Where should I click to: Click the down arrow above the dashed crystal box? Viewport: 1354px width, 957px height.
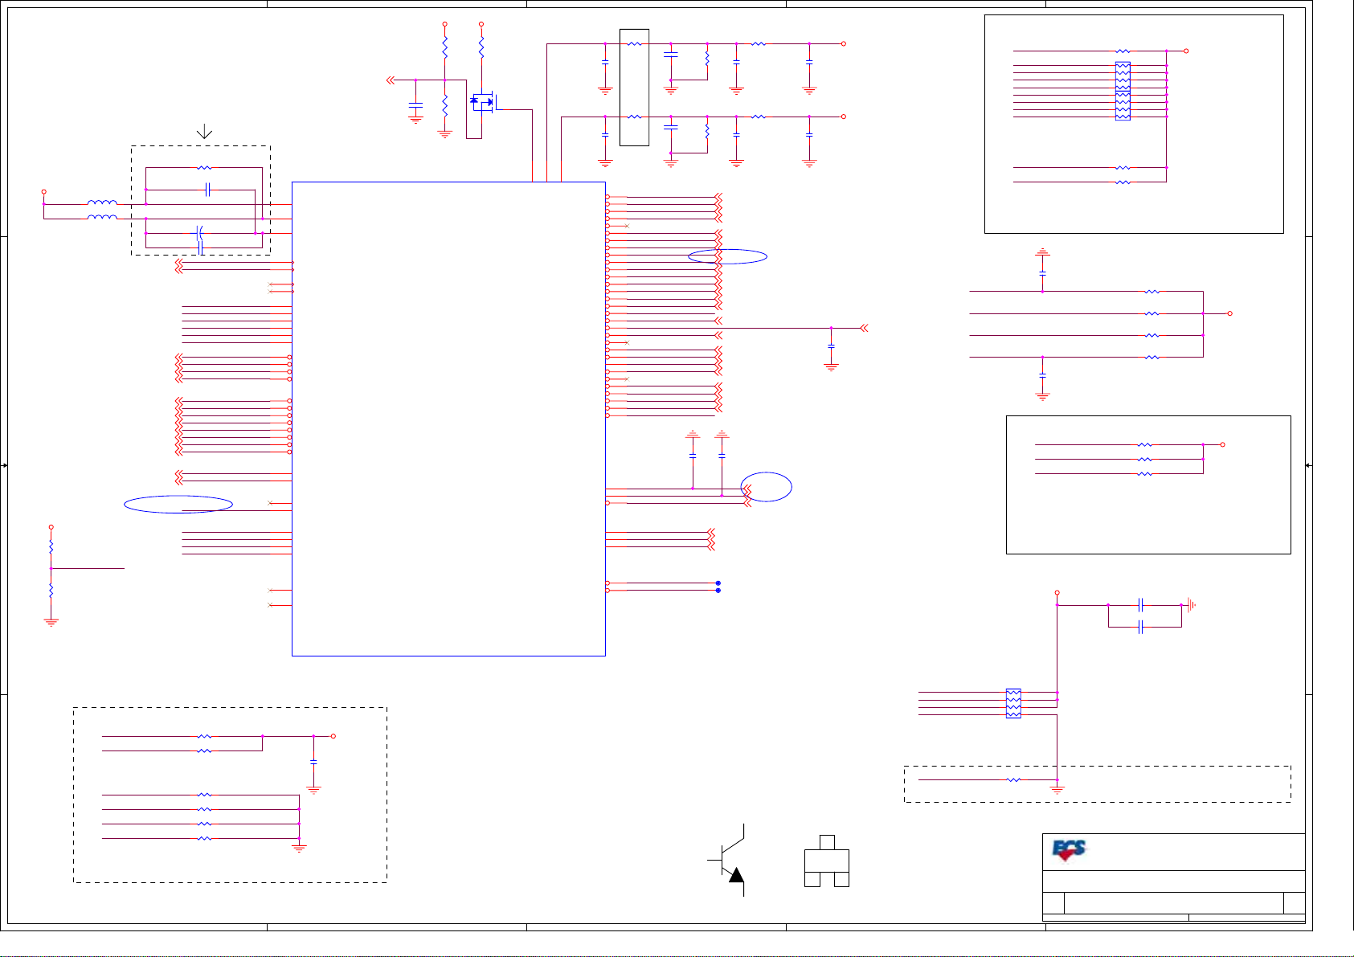pos(205,131)
